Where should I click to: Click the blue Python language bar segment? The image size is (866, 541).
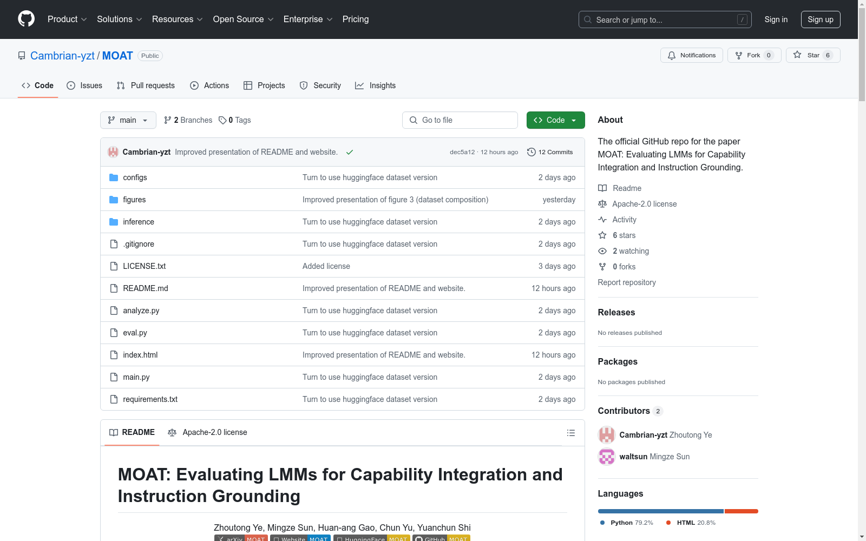point(660,511)
